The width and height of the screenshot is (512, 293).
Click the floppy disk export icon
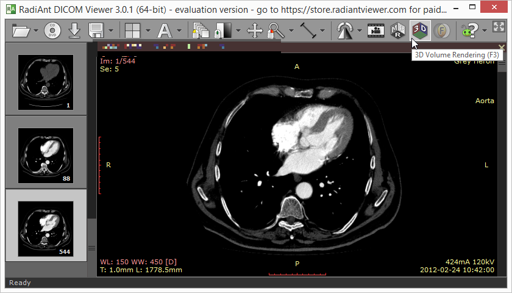pos(96,31)
